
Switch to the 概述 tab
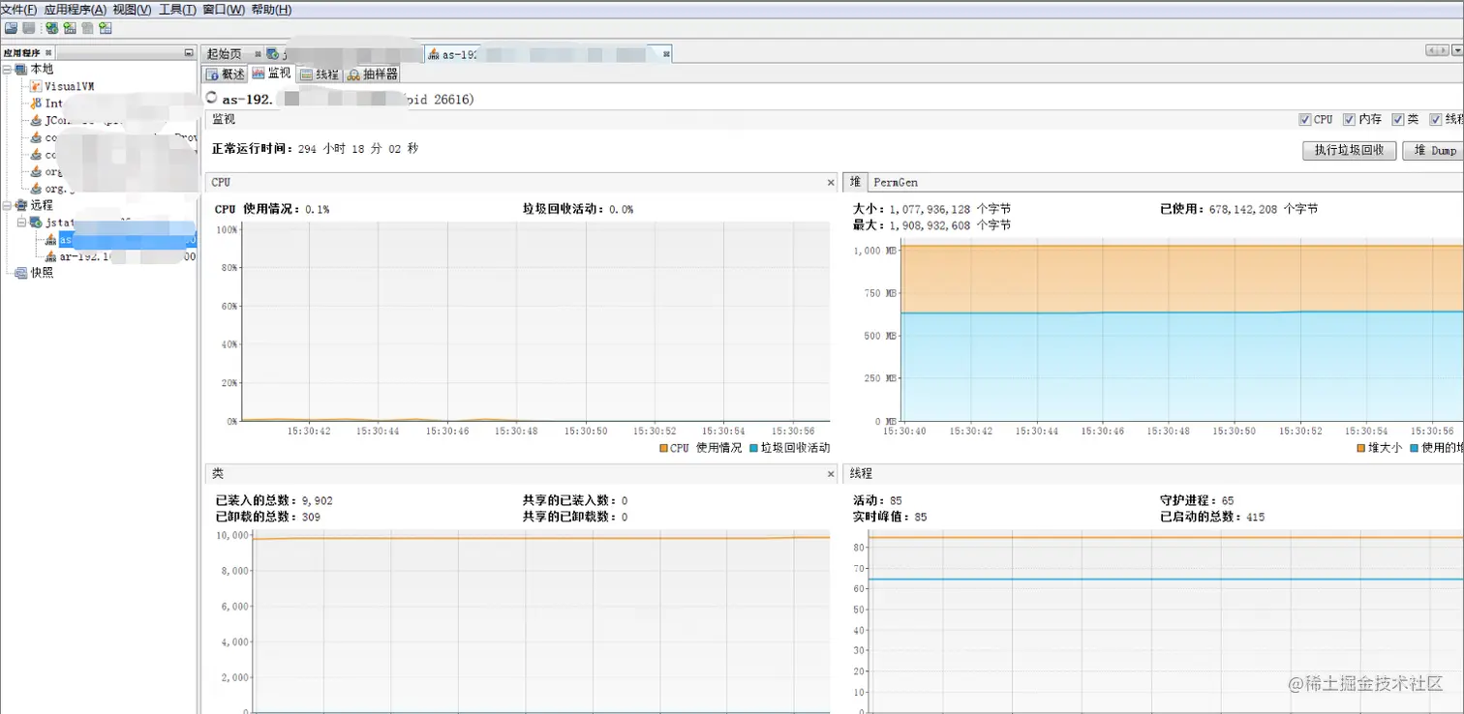point(226,74)
